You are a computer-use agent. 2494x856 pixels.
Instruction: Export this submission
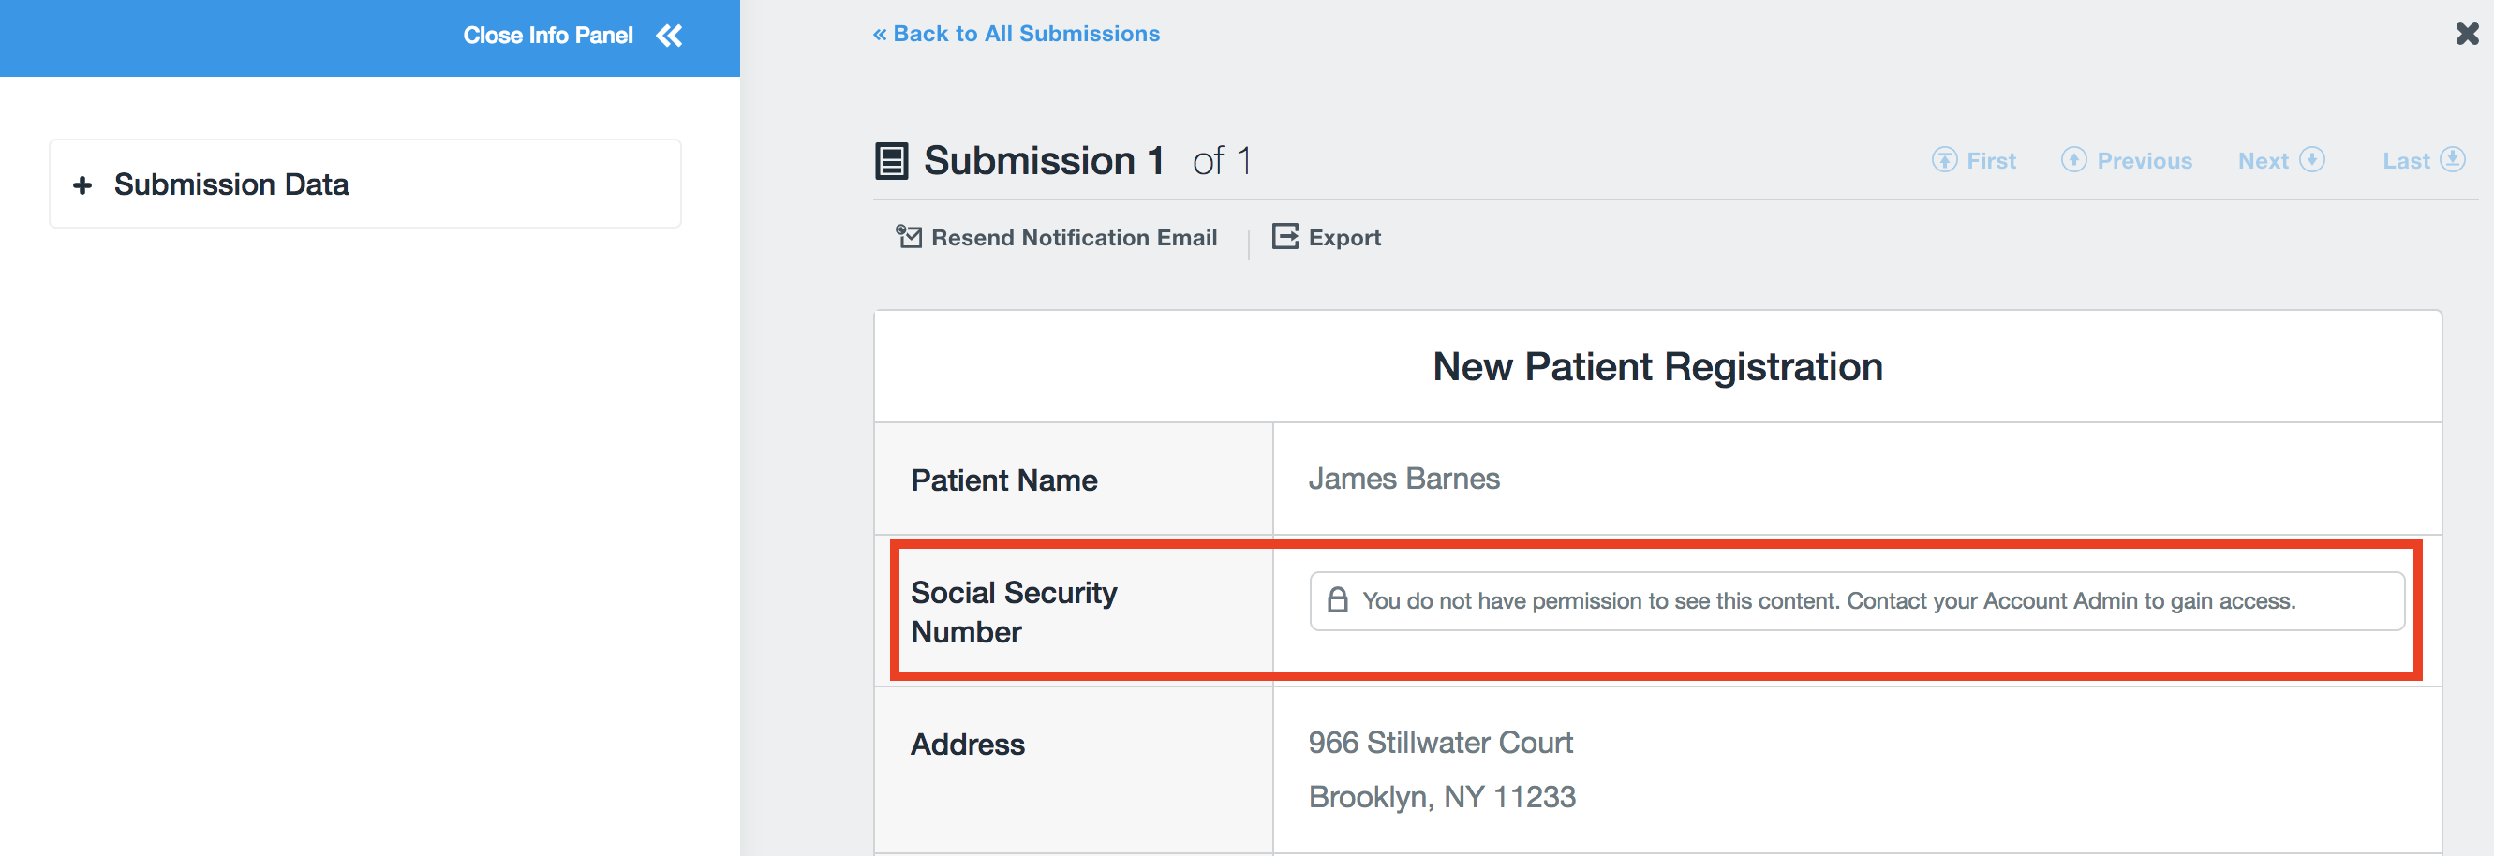pyautogui.click(x=1343, y=237)
